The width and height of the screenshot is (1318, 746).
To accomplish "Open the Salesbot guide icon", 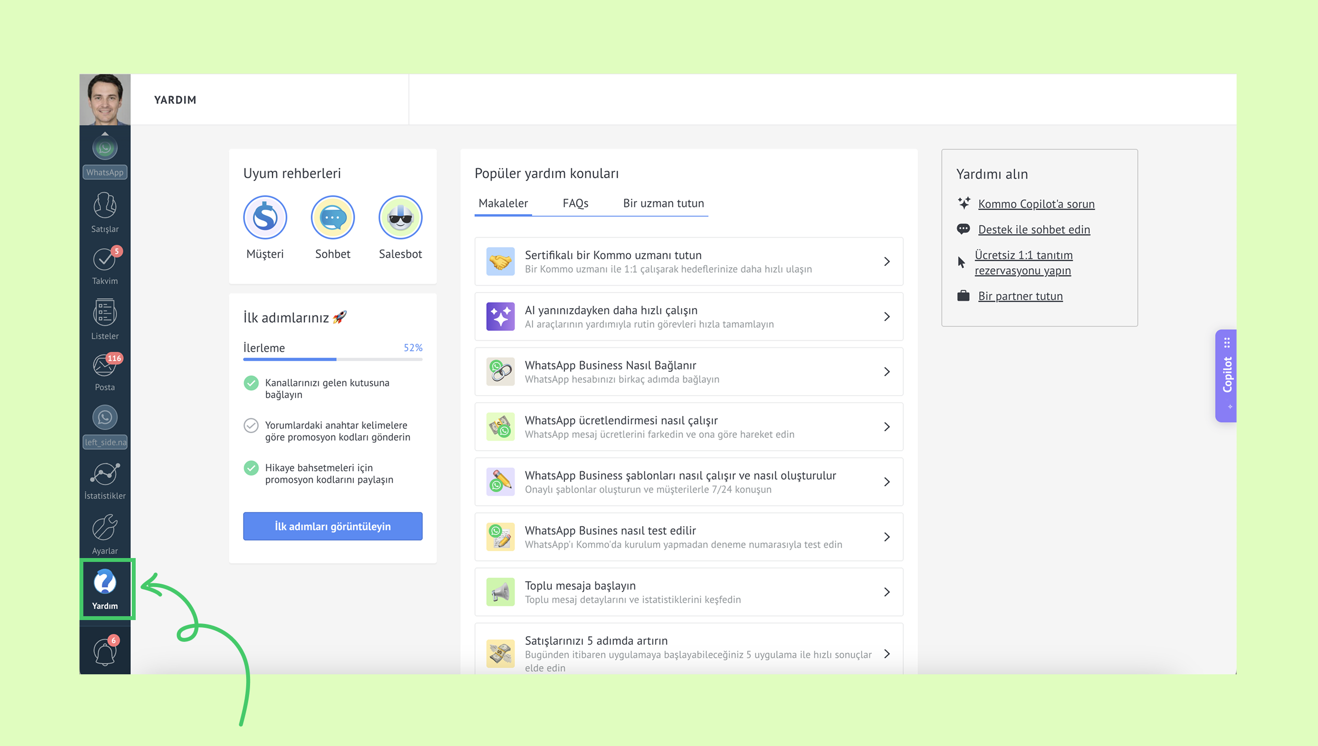I will point(400,217).
